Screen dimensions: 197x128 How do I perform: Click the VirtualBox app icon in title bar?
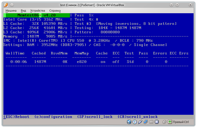point(6,5)
